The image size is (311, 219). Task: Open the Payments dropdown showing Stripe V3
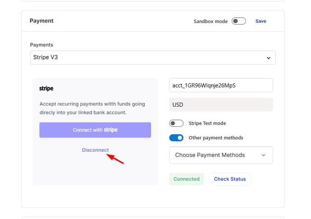(153, 57)
